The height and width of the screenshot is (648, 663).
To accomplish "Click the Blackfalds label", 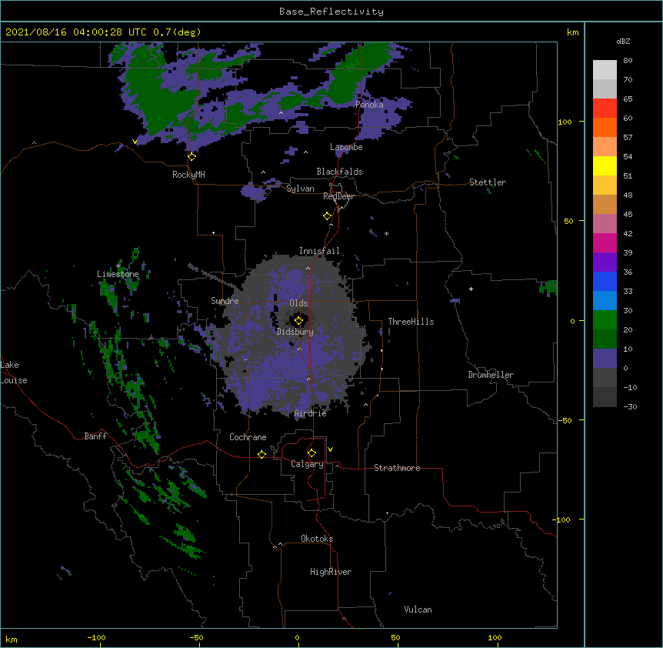I will (339, 172).
